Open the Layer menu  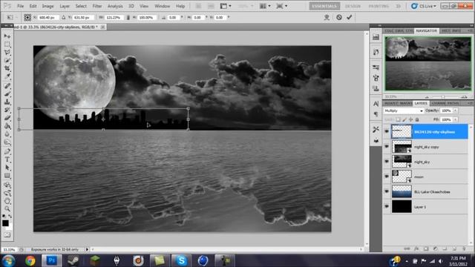click(65, 6)
